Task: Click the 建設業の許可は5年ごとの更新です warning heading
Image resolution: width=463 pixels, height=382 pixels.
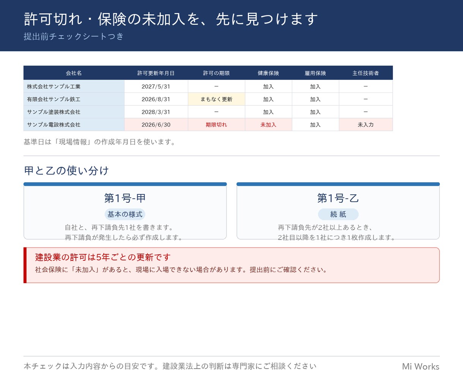Action: [103, 257]
